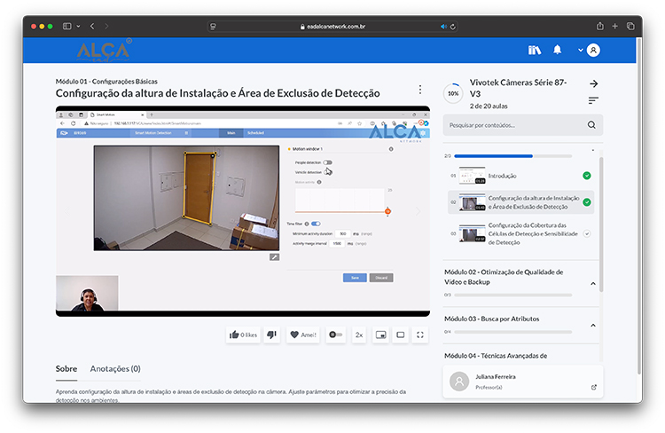
Task: Expand Módulo 02 chevron
Action: point(593,284)
